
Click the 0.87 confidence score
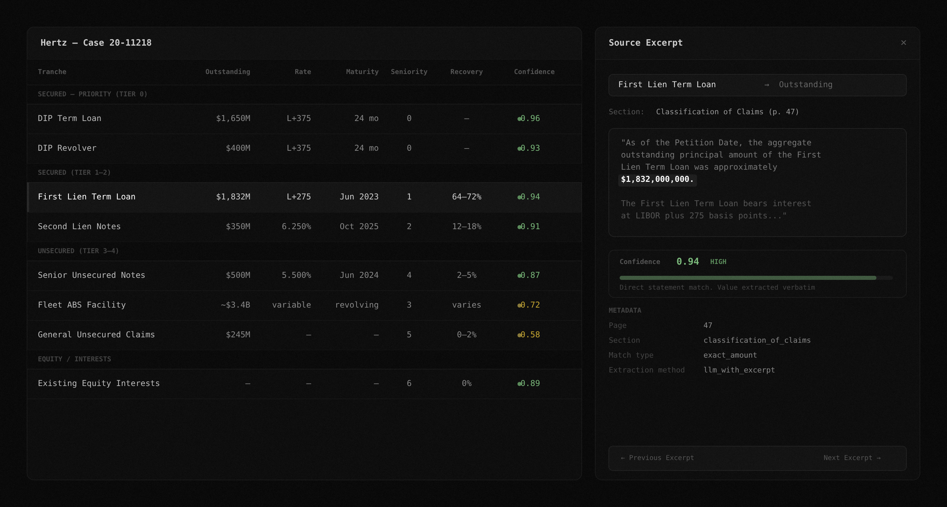pyautogui.click(x=530, y=275)
